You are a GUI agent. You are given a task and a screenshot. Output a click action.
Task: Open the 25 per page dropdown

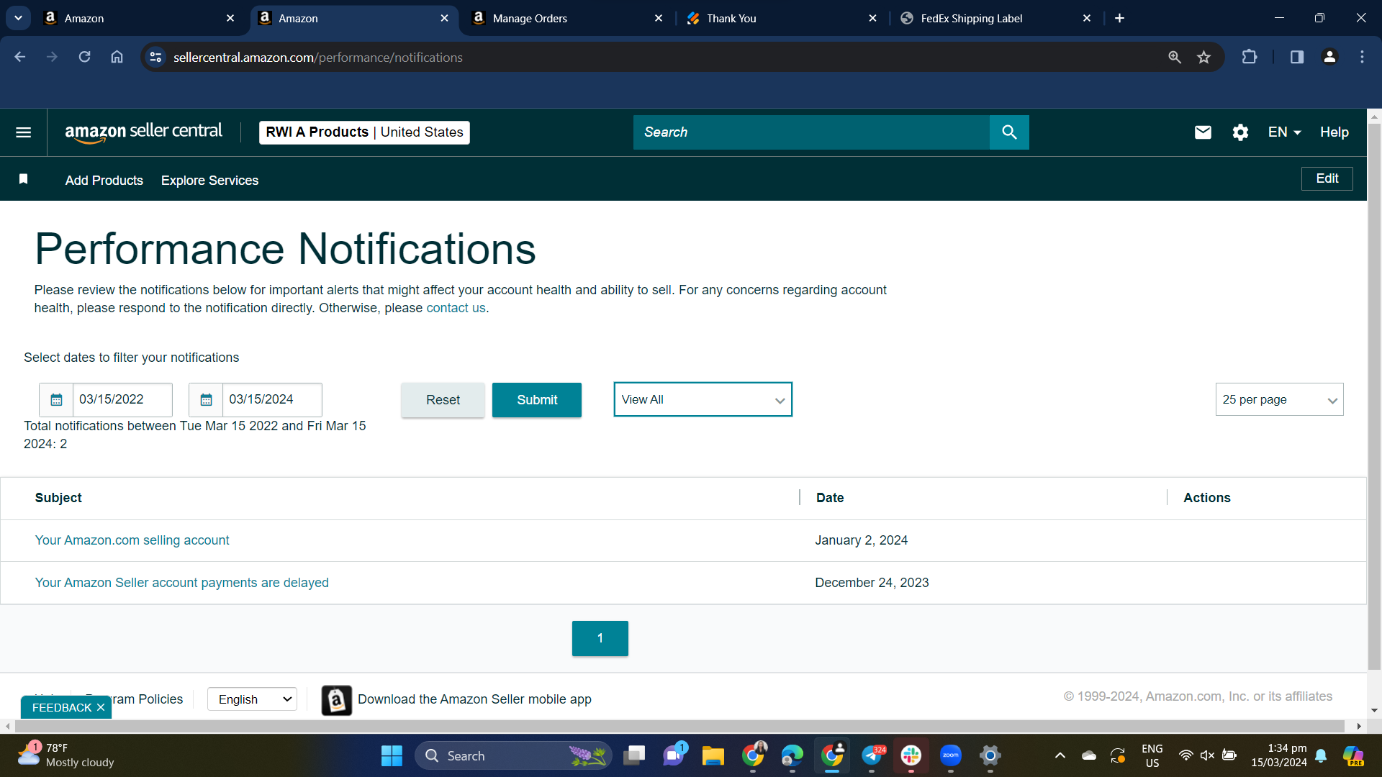(1279, 399)
